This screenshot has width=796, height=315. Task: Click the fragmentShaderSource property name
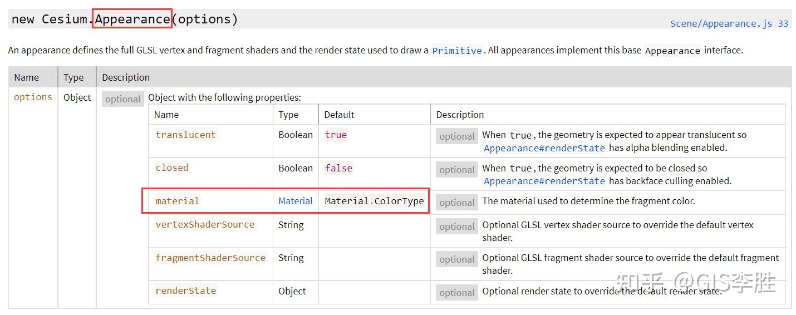pyautogui.click(x=210, y=258)
